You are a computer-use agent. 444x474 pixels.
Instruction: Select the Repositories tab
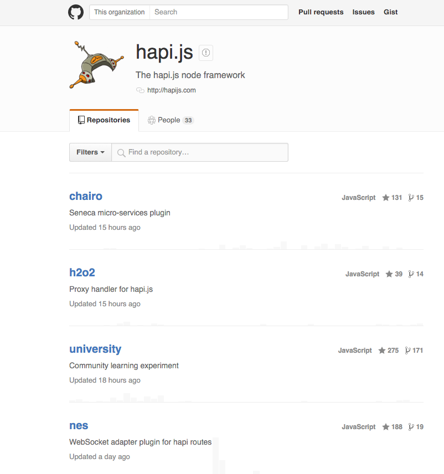tap(104, 120)
